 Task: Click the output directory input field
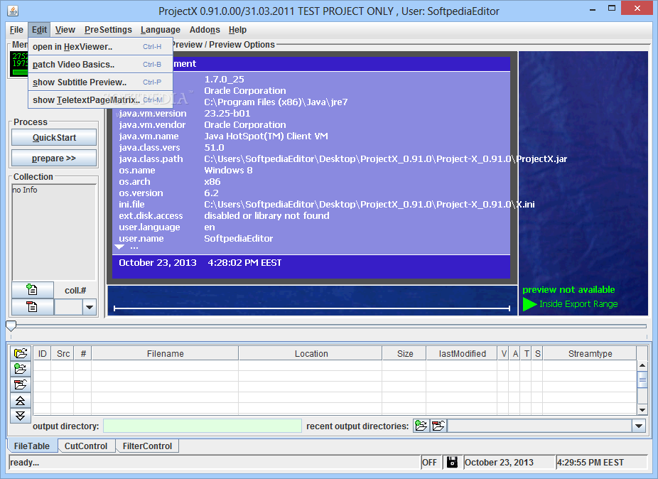(x=203, y=426)
